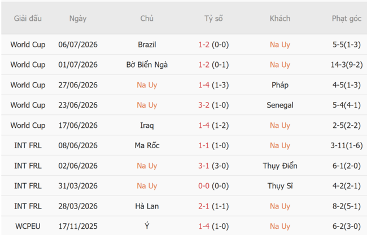Screen dimensions: 367x235
Task: Click the Hà Lan home team
Action: (147, 206)
